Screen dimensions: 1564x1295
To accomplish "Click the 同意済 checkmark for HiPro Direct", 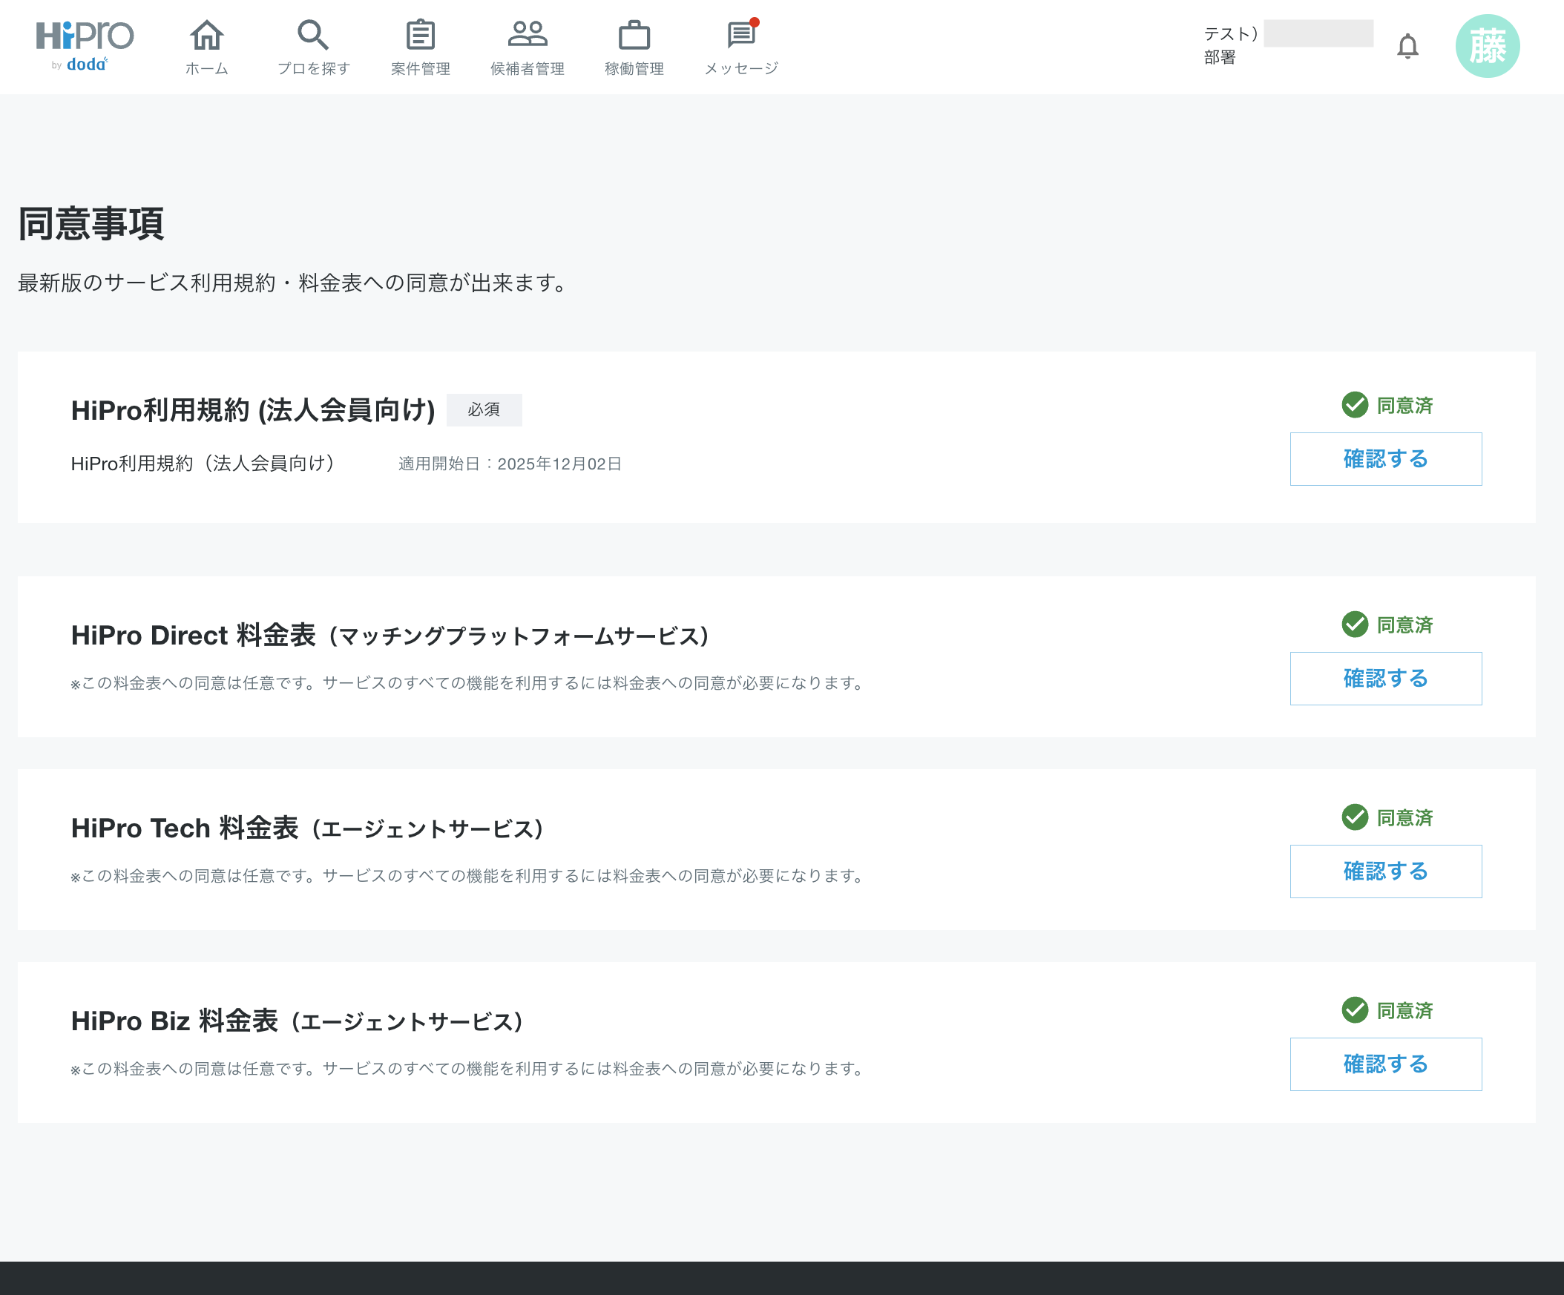I will (1354, 625).
